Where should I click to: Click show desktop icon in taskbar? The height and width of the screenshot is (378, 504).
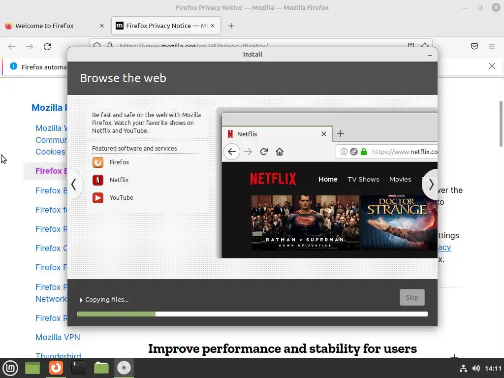[x=32, y=368]
